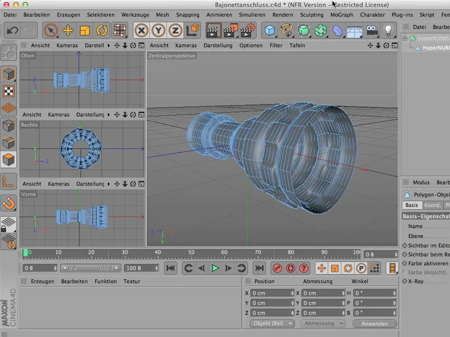This screenshot has width=450, height=337.
Task: Add a light object with bulb icon
Action: click(x=388, y=30)
